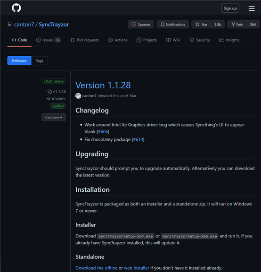Click the SyncTrayzorSetup-x86.exe code text
Screen dimensions: 261x272
[x=190, y=236]
